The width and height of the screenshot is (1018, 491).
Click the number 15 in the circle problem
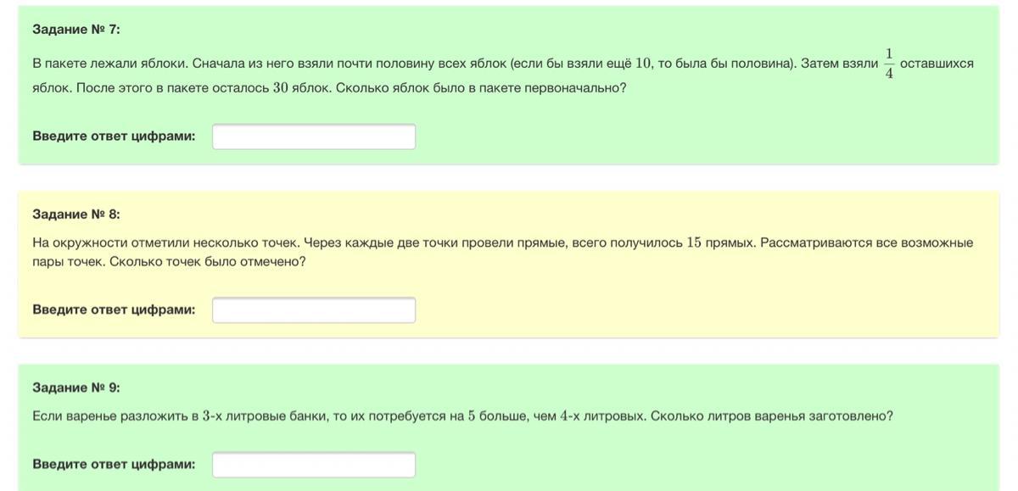694,243
